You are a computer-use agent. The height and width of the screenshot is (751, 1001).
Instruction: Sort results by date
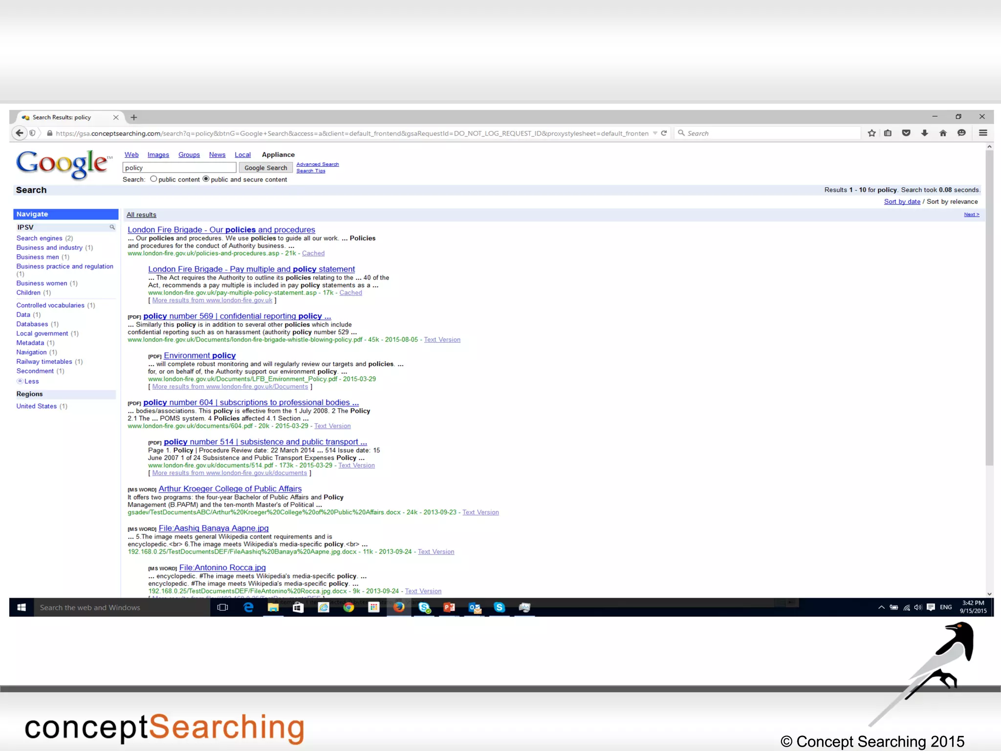pyautogui.click(x=902, y=201)
